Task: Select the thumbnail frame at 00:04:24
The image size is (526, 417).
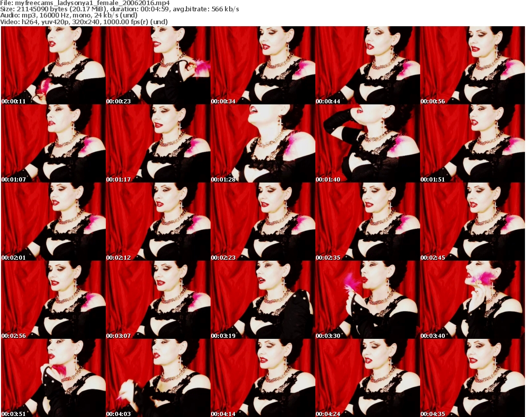Action: [368, 378]
